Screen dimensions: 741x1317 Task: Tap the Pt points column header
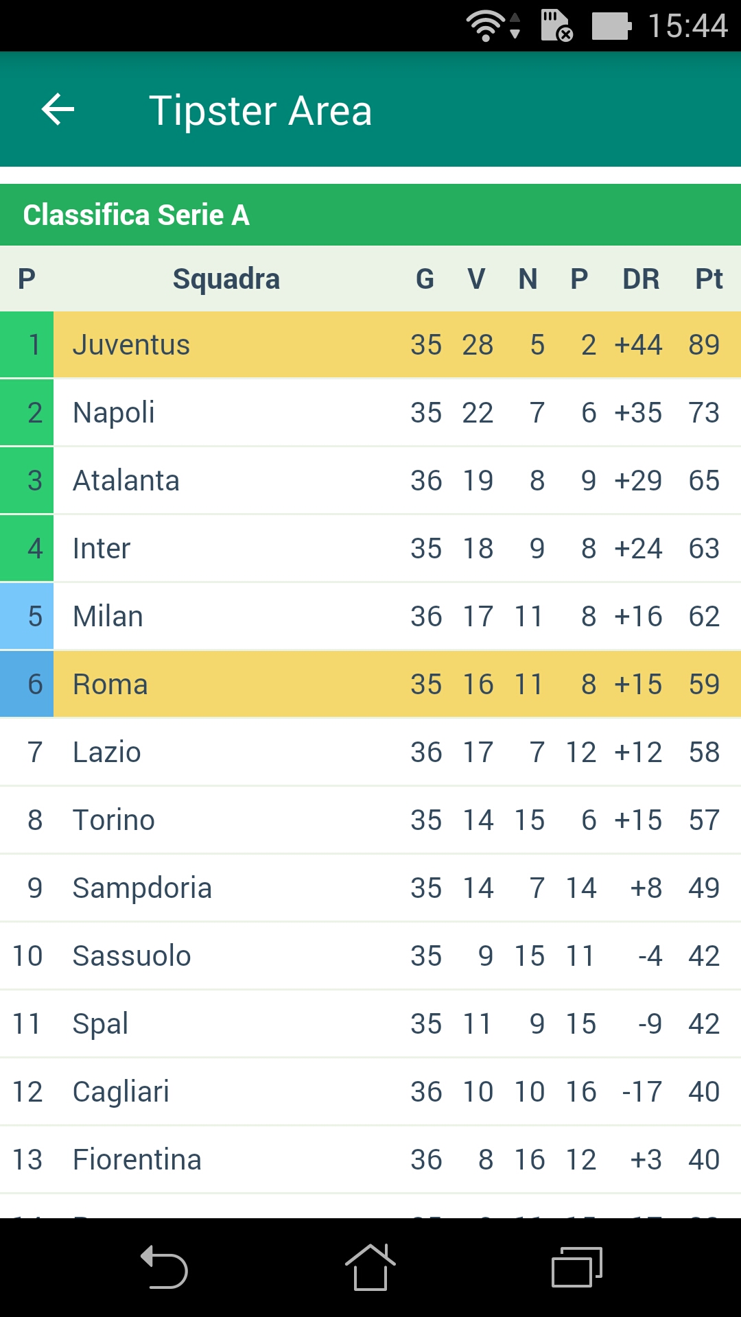709,279
